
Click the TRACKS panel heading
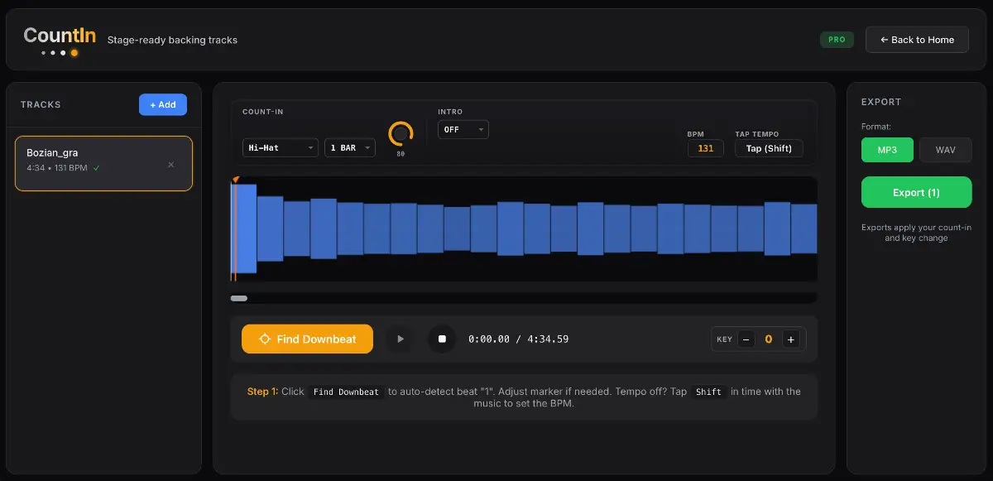pyautogui.click(x=41, y=105)
